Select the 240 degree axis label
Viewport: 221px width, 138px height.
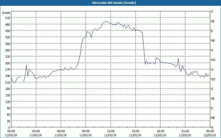tap(8, 76)
